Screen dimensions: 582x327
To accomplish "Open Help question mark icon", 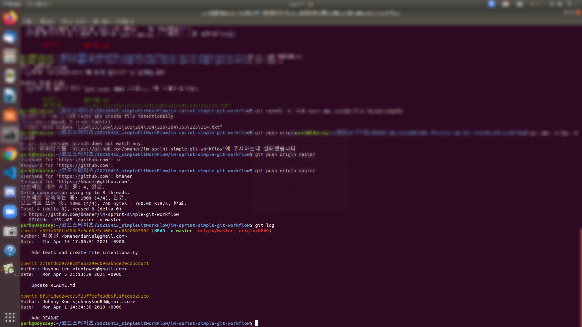I will tap(10, 251).
